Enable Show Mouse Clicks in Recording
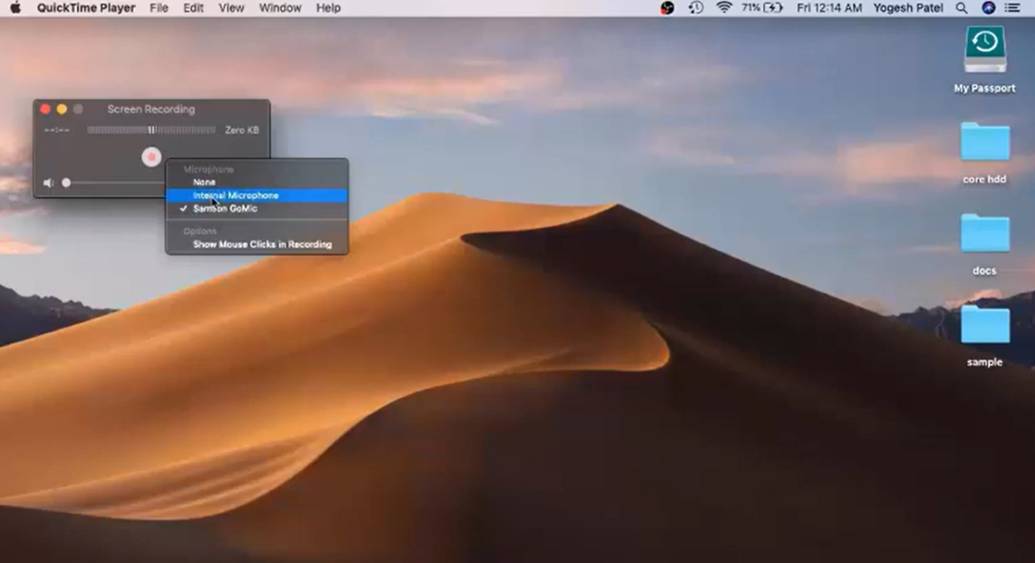The width and height of the screenshot is (1035, 563). point(262,244)
